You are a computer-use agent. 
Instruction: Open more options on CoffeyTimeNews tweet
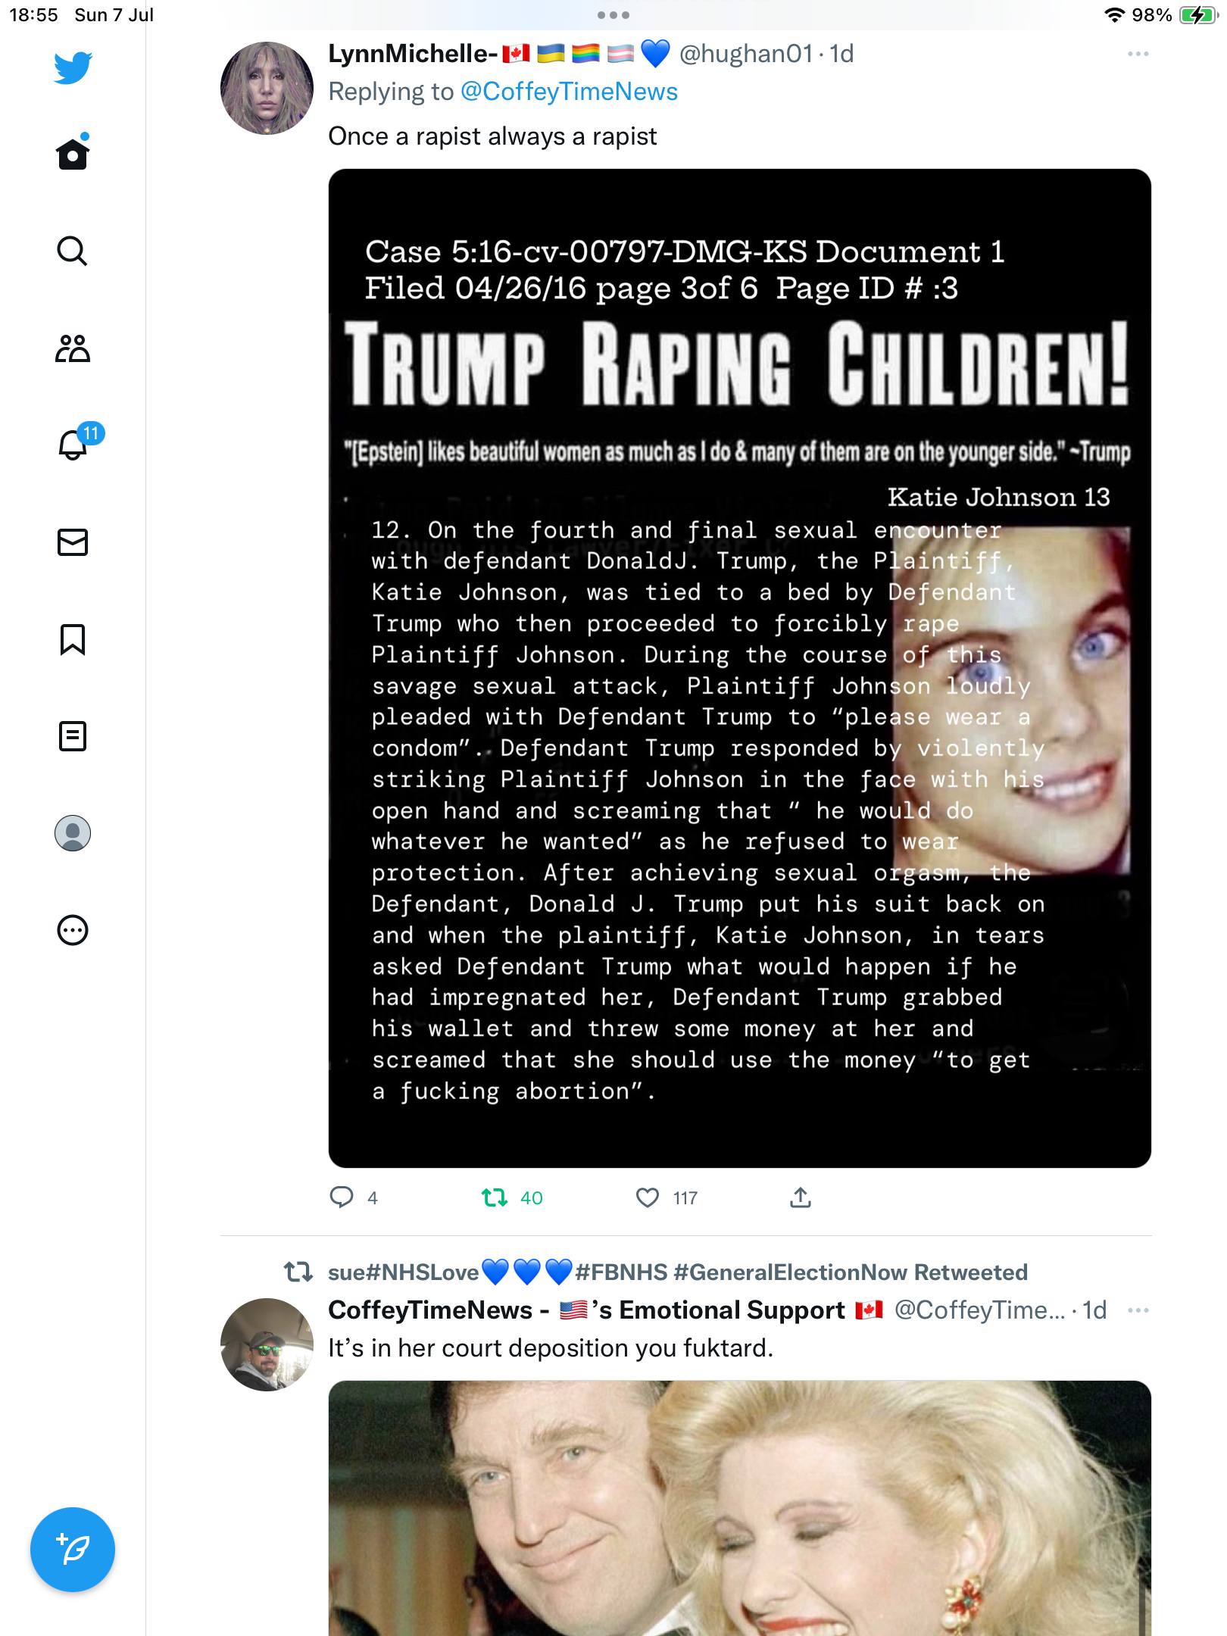click(x=1138, y=1310)
